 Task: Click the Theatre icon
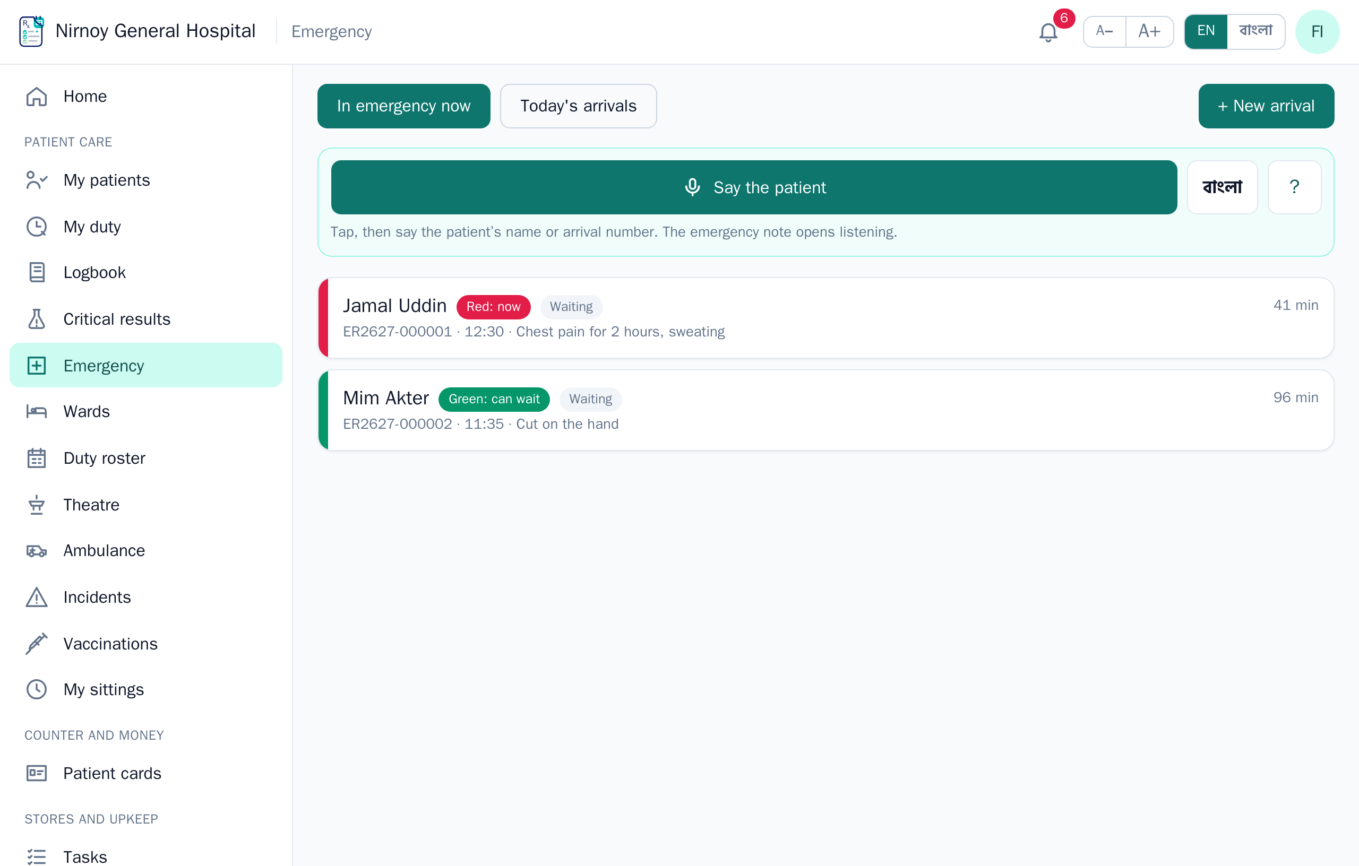pos(37,504)
